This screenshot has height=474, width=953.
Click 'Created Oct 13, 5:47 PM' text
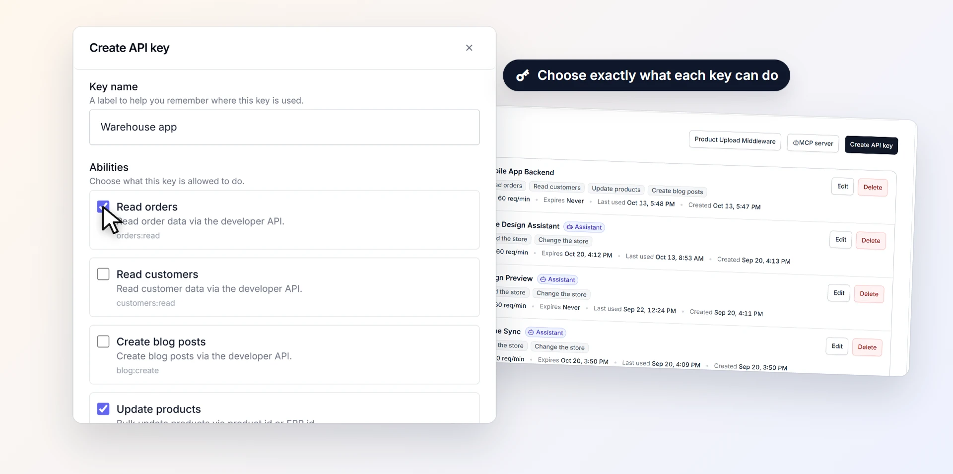point(724,206)
